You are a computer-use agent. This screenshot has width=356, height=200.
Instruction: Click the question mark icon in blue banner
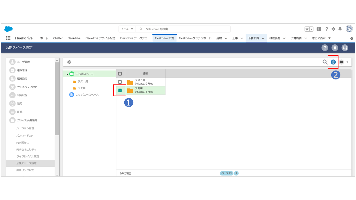tap(325, 48)
